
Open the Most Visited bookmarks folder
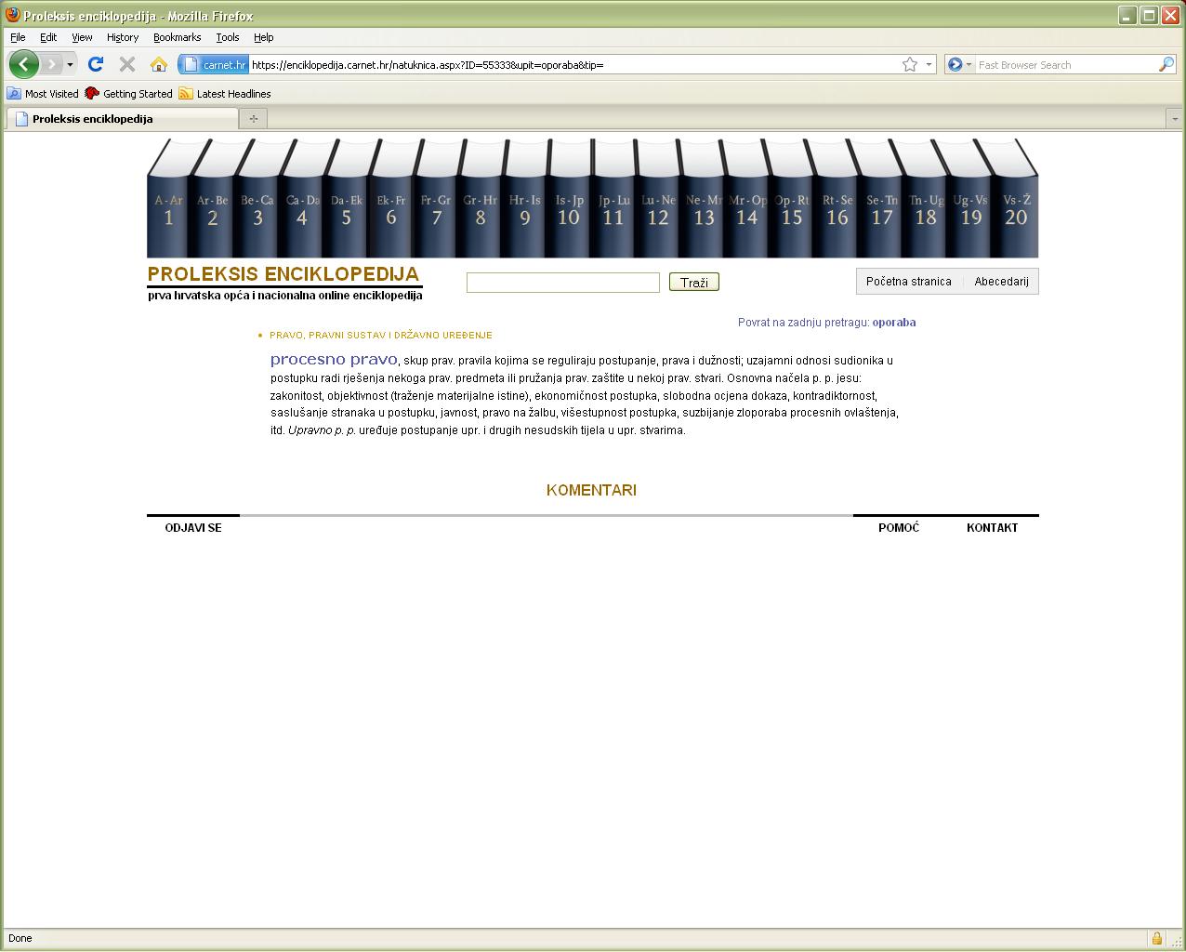click(43, 93)
